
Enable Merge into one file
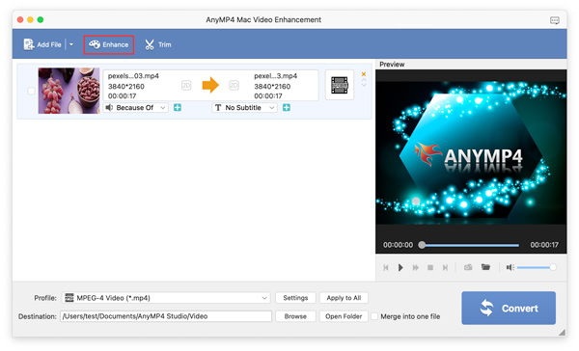374,316
